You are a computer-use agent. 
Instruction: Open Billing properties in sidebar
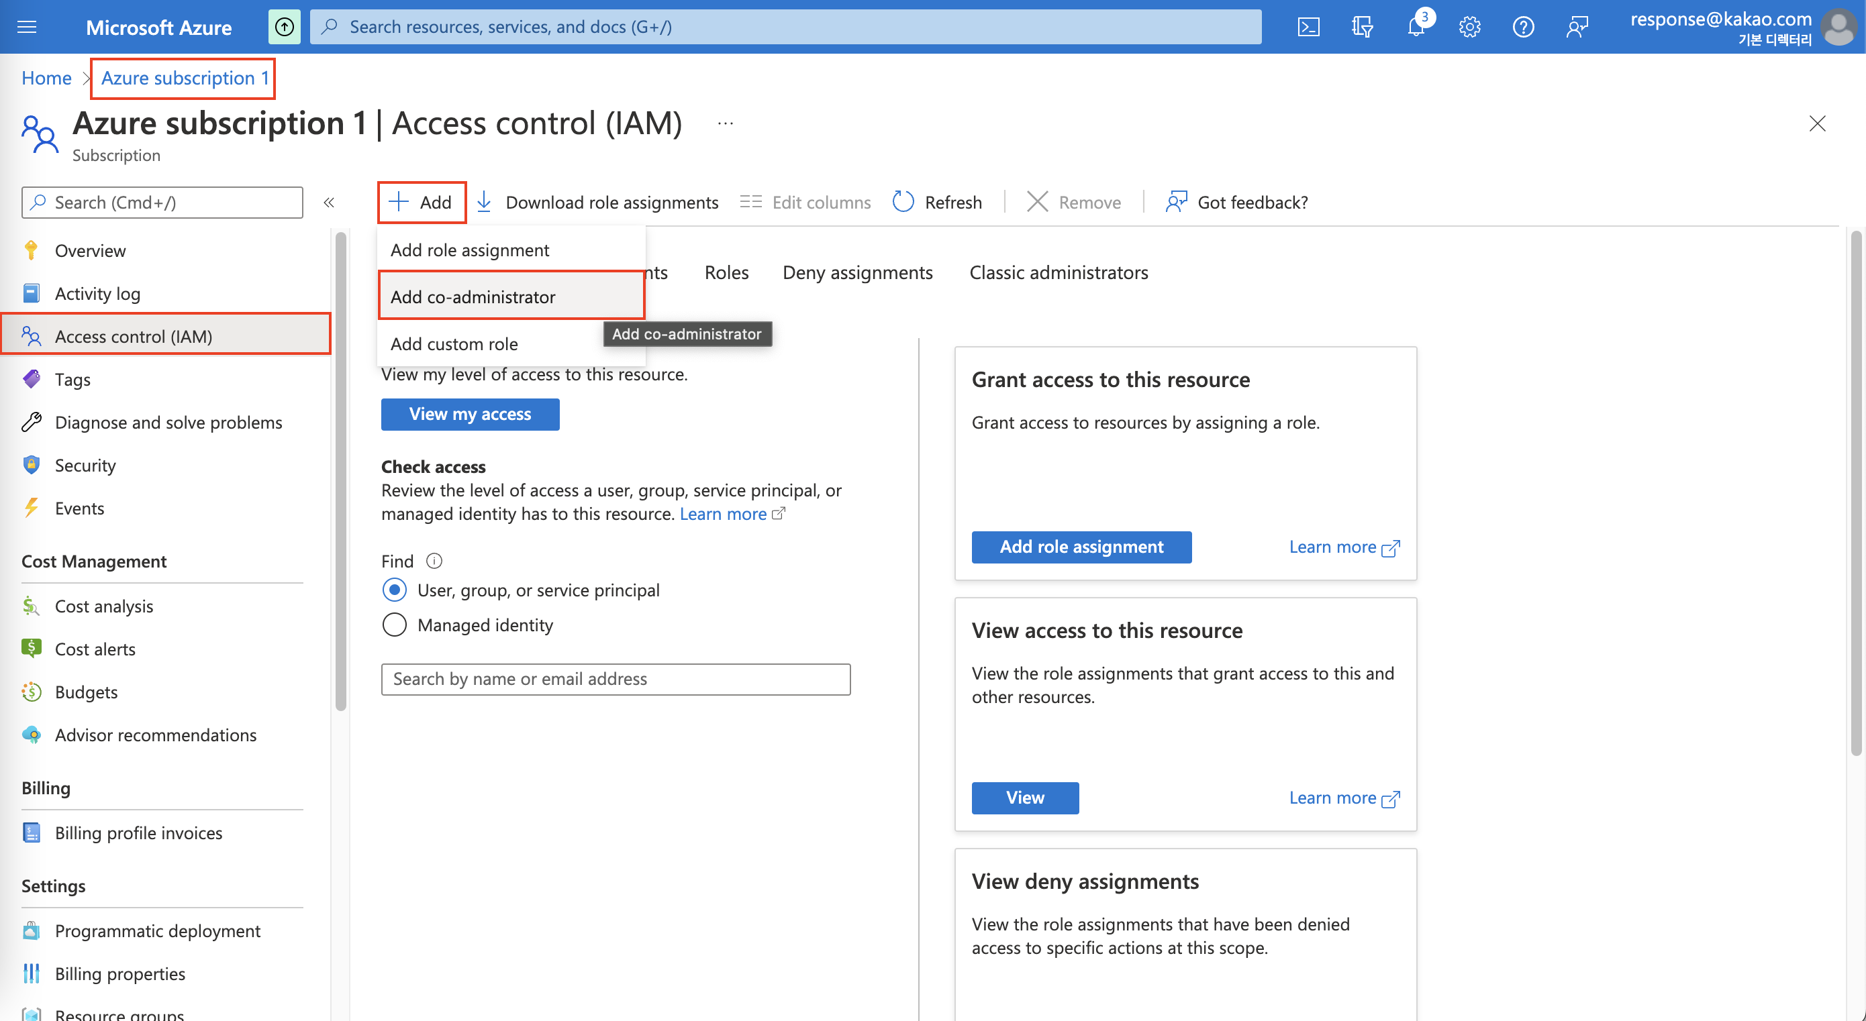tap(165, 973)
